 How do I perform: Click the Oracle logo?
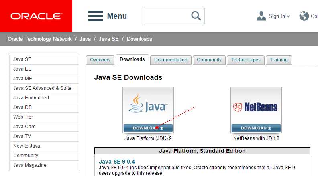click(36, 16)
